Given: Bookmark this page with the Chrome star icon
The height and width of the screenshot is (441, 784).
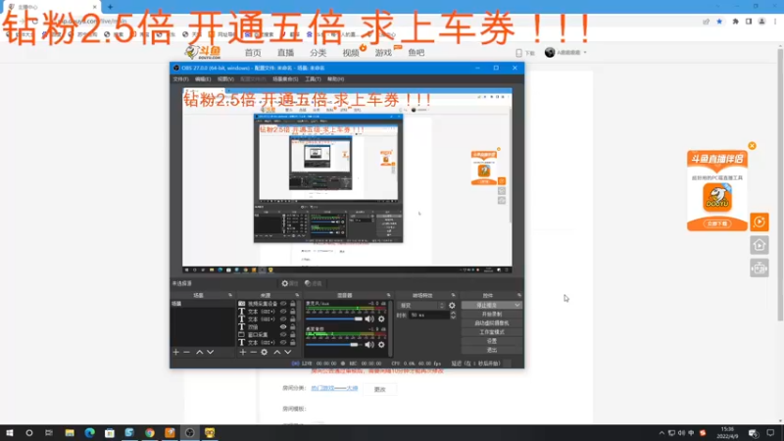Looking at the screenshot, I should coord(719,22).
